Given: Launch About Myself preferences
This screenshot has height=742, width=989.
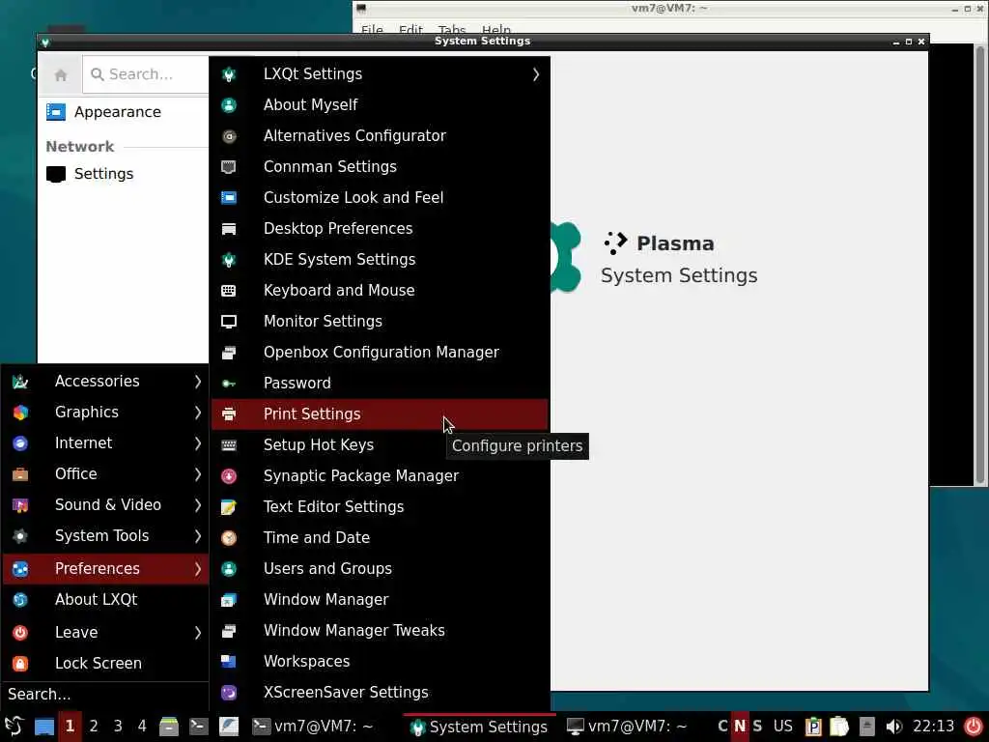Looking at the screenshot, I should 379,104.
